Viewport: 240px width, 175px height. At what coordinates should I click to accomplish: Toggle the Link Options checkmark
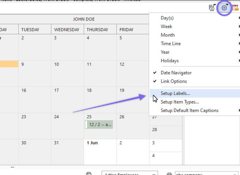pyautogui.click(x=173, y=81)
